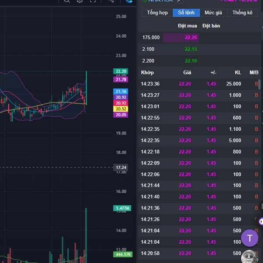
Task: Click the 14:21:44 trade row
Action: click(199, 185)
